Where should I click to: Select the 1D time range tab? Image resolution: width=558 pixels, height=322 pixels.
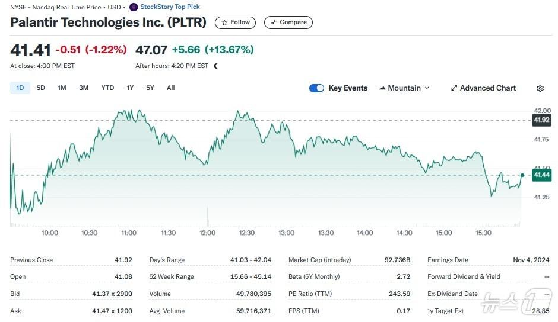20,88
